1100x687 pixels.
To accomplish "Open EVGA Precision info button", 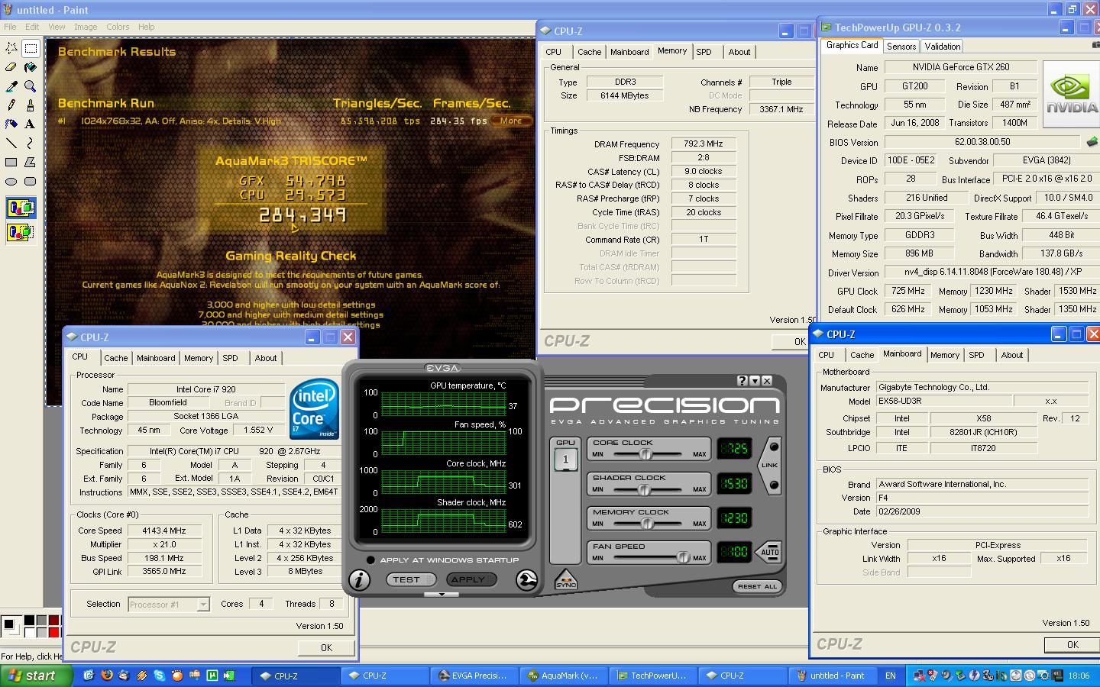I will 359,580.
